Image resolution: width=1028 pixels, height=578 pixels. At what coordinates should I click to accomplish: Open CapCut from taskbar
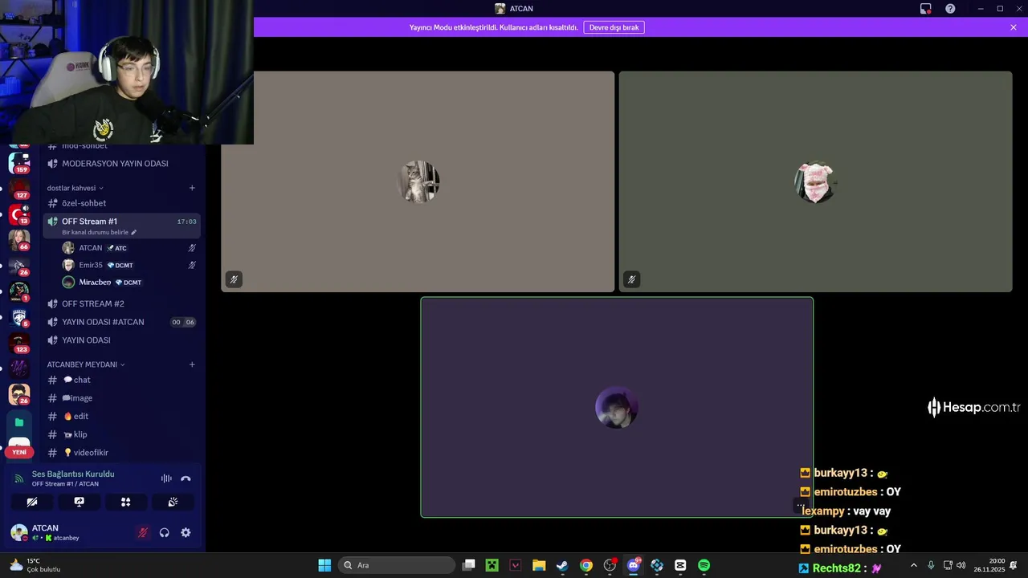pos(680,565)
